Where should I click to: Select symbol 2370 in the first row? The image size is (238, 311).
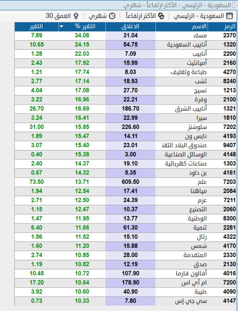point(229,36)
